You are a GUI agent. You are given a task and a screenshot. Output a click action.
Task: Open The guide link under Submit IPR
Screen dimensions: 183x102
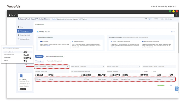[x=47, y=46]
